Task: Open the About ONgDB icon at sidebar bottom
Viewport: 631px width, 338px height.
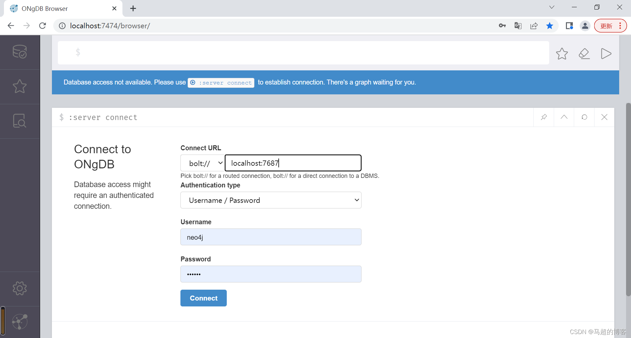Action: pos(20,322)
